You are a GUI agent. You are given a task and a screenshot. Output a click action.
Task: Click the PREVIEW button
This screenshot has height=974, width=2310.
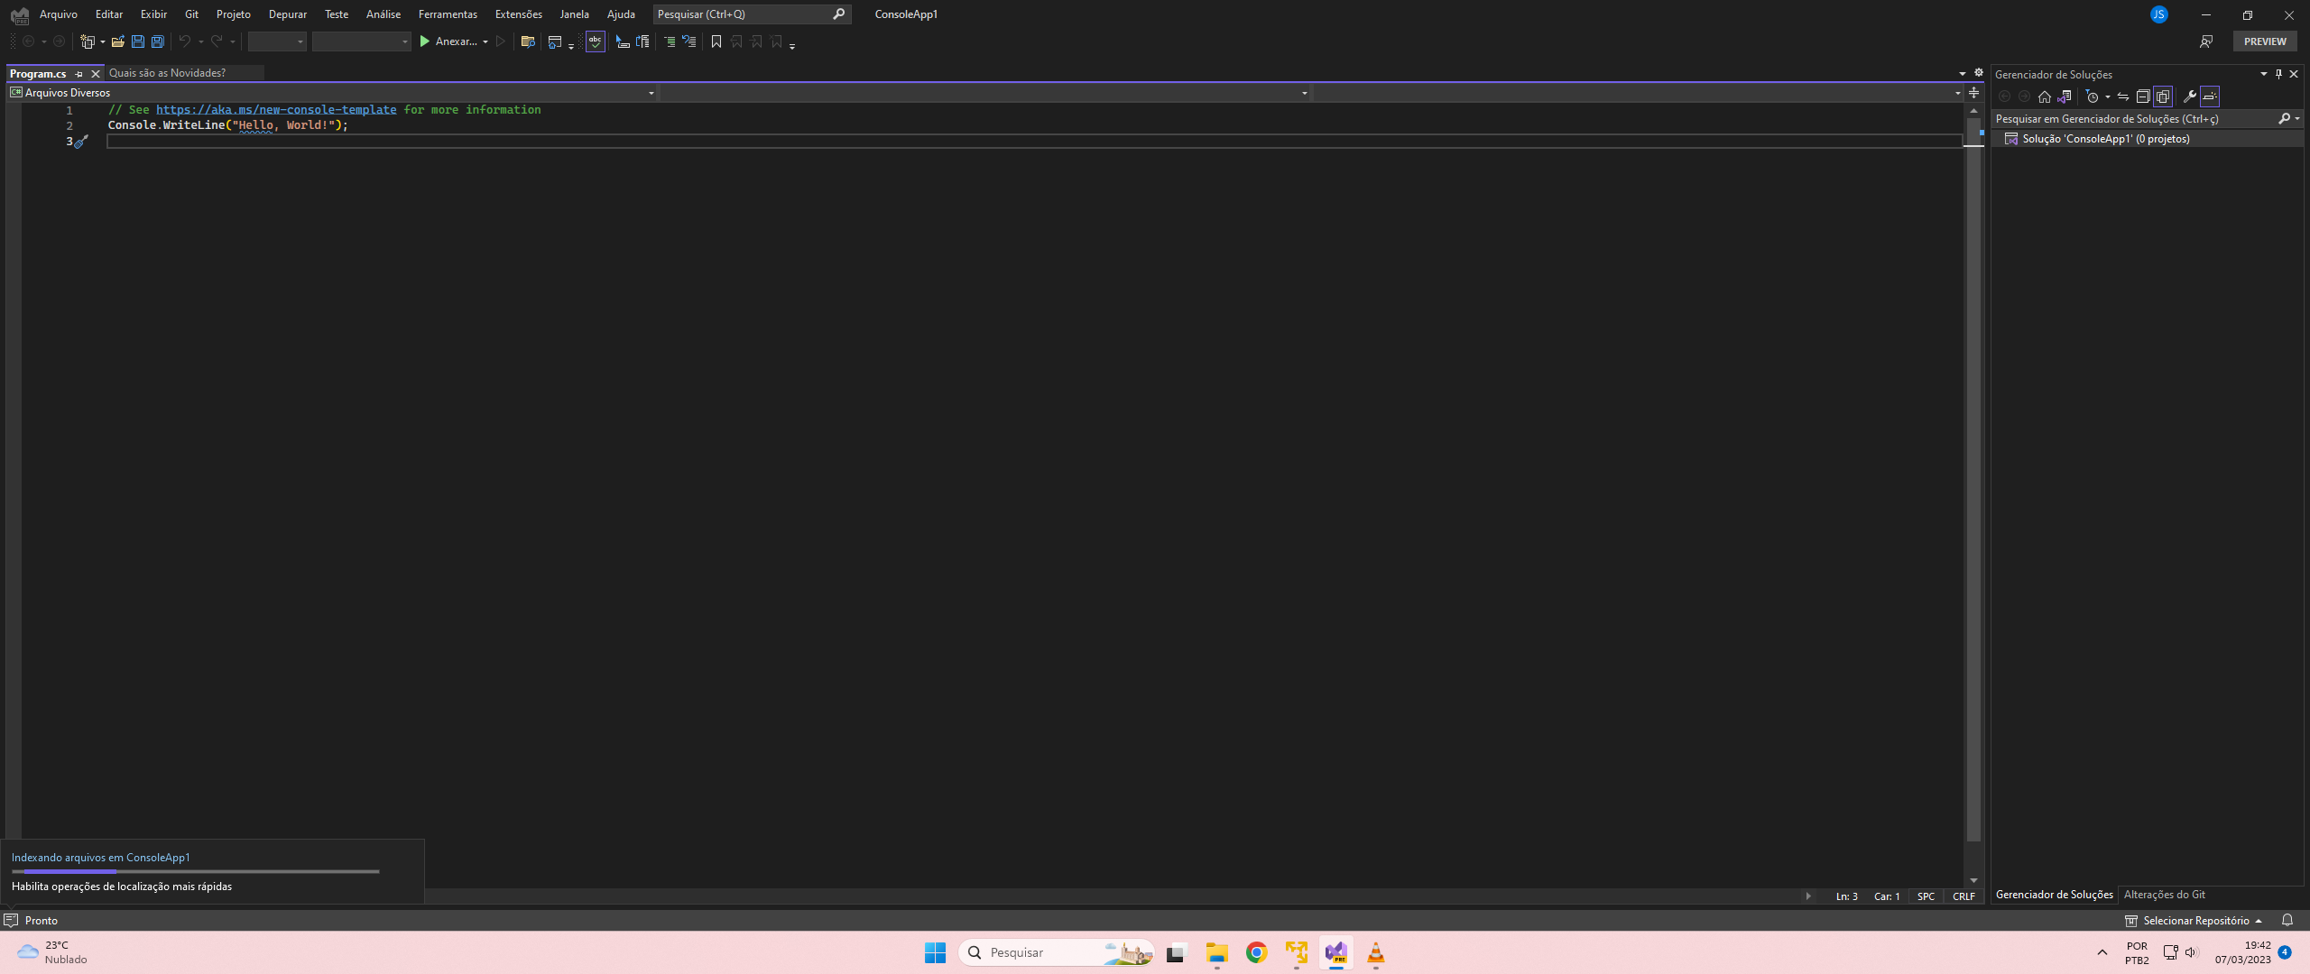[2265, 41]
